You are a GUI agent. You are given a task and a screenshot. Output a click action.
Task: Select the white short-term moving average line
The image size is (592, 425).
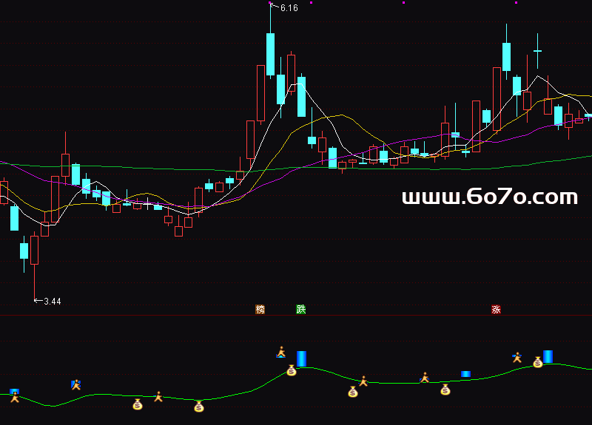(314, 100)
